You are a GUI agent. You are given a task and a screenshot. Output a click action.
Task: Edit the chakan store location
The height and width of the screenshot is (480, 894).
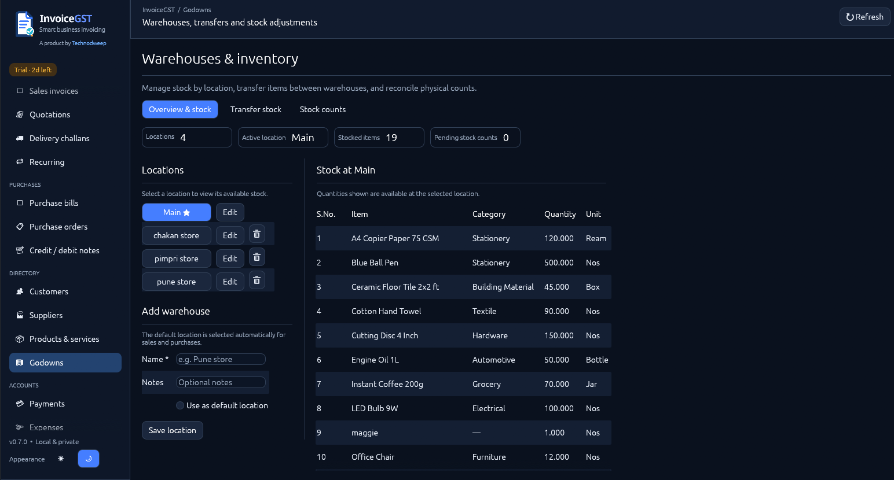[230, 235]
